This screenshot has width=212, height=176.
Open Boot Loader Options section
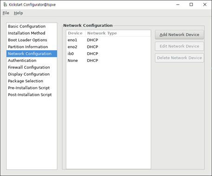pyautogui.click(x=32, y=40)
